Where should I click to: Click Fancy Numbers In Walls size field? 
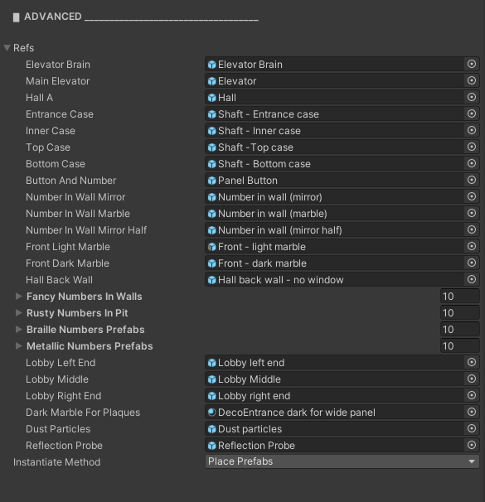tap(459, 297)
